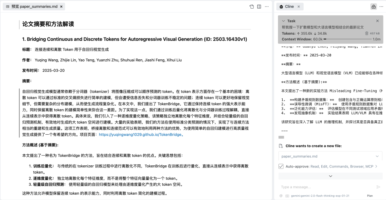The width and height of the screenshot is (386, 200).
Task: Delete task via the trash icon
Action: tap(367, 33)
